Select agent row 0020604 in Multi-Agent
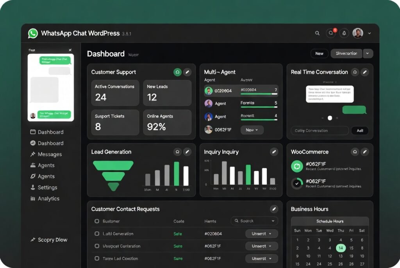Viewport: 400px width, 268px height. point(241,91)
